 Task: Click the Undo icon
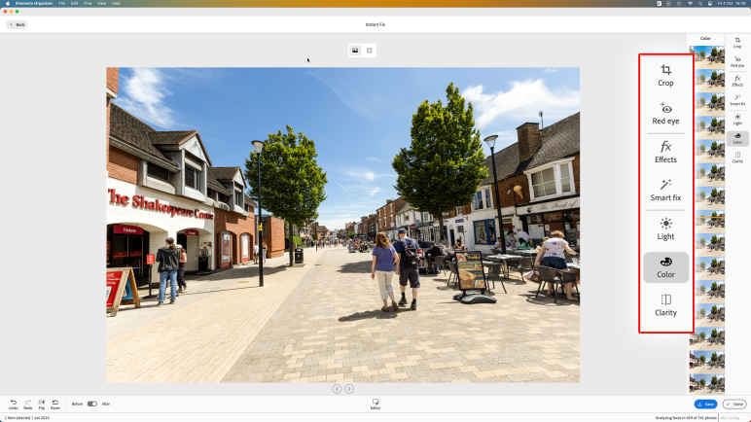pyautogui.click(x=14, y=404)
